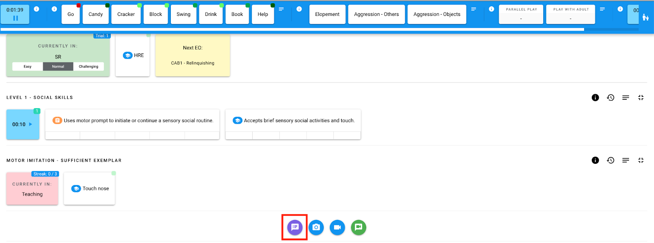This screenshot has width=654, height=243.
Task: Select Easy difficulty level
Action: (27, 67)
